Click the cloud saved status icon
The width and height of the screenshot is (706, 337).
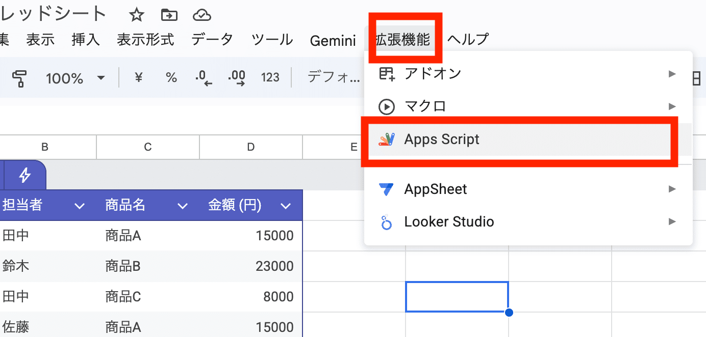coord(202,15)
